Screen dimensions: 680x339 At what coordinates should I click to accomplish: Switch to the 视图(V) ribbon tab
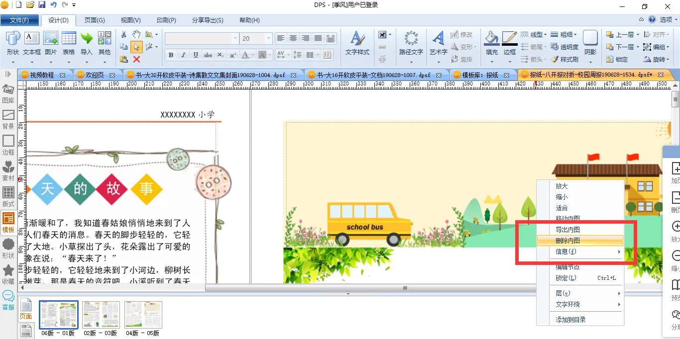click(130, 20)
